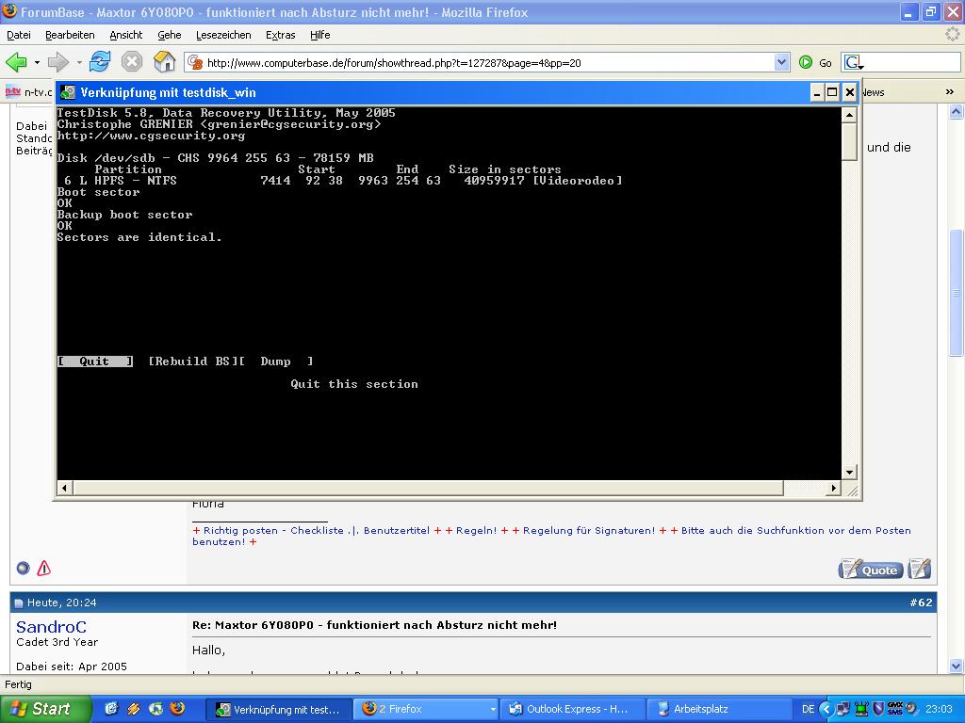Expand the URL history dropdown arrow
The image size is (965, 723).
click(x=781, y=62)
